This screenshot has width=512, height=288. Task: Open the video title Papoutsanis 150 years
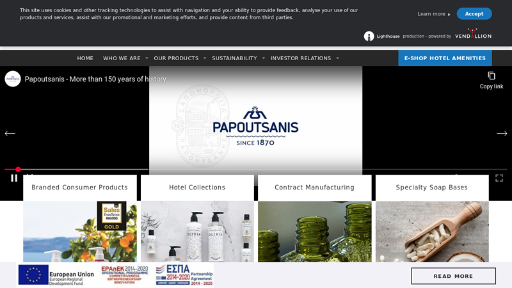point(95,79)
